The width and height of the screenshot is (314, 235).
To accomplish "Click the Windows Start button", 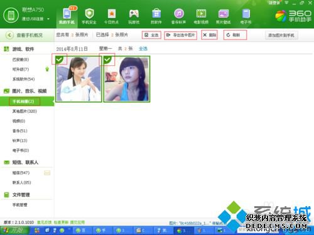I will (14, 231).
